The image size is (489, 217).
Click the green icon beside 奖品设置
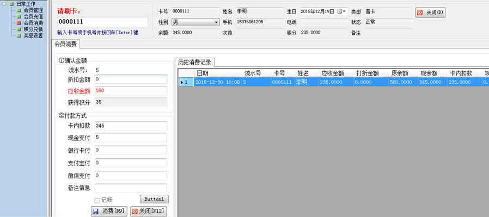[x=19, y=35]
